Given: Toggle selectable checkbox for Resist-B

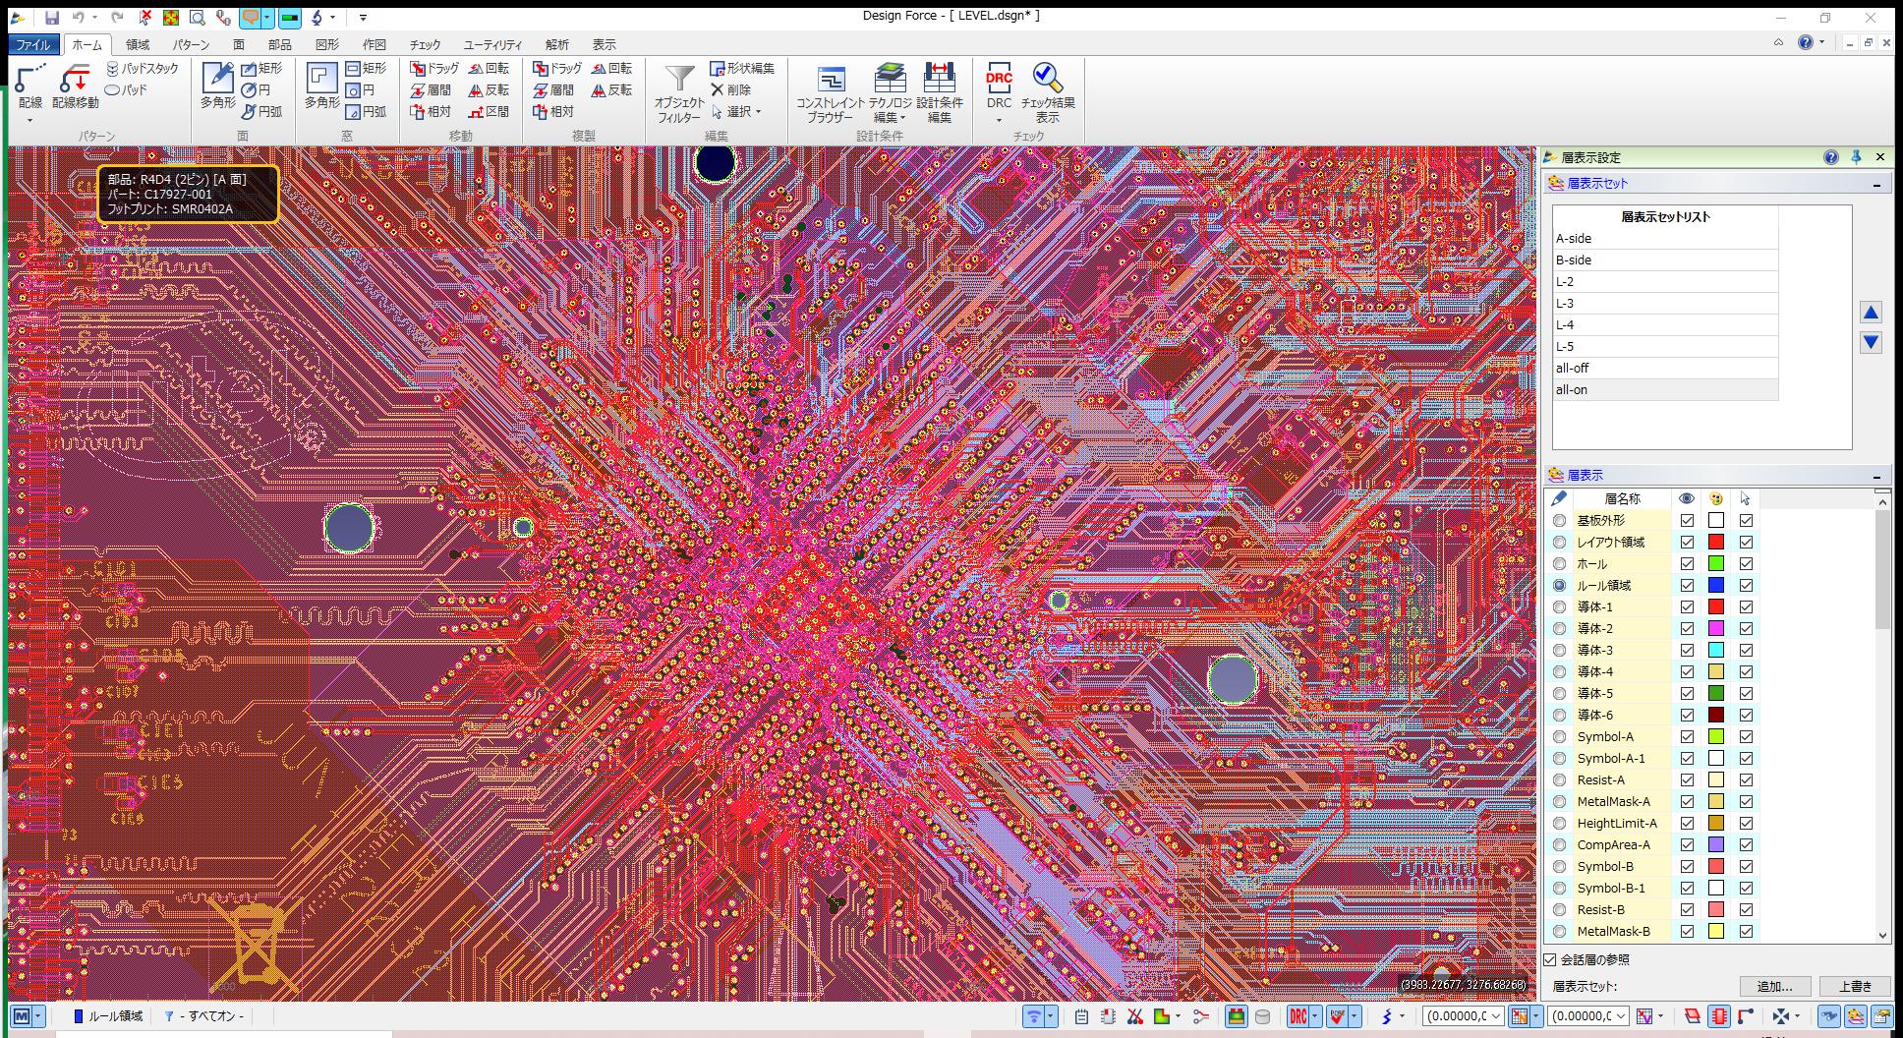Looking at the screenshot, I should point(1746,909).
